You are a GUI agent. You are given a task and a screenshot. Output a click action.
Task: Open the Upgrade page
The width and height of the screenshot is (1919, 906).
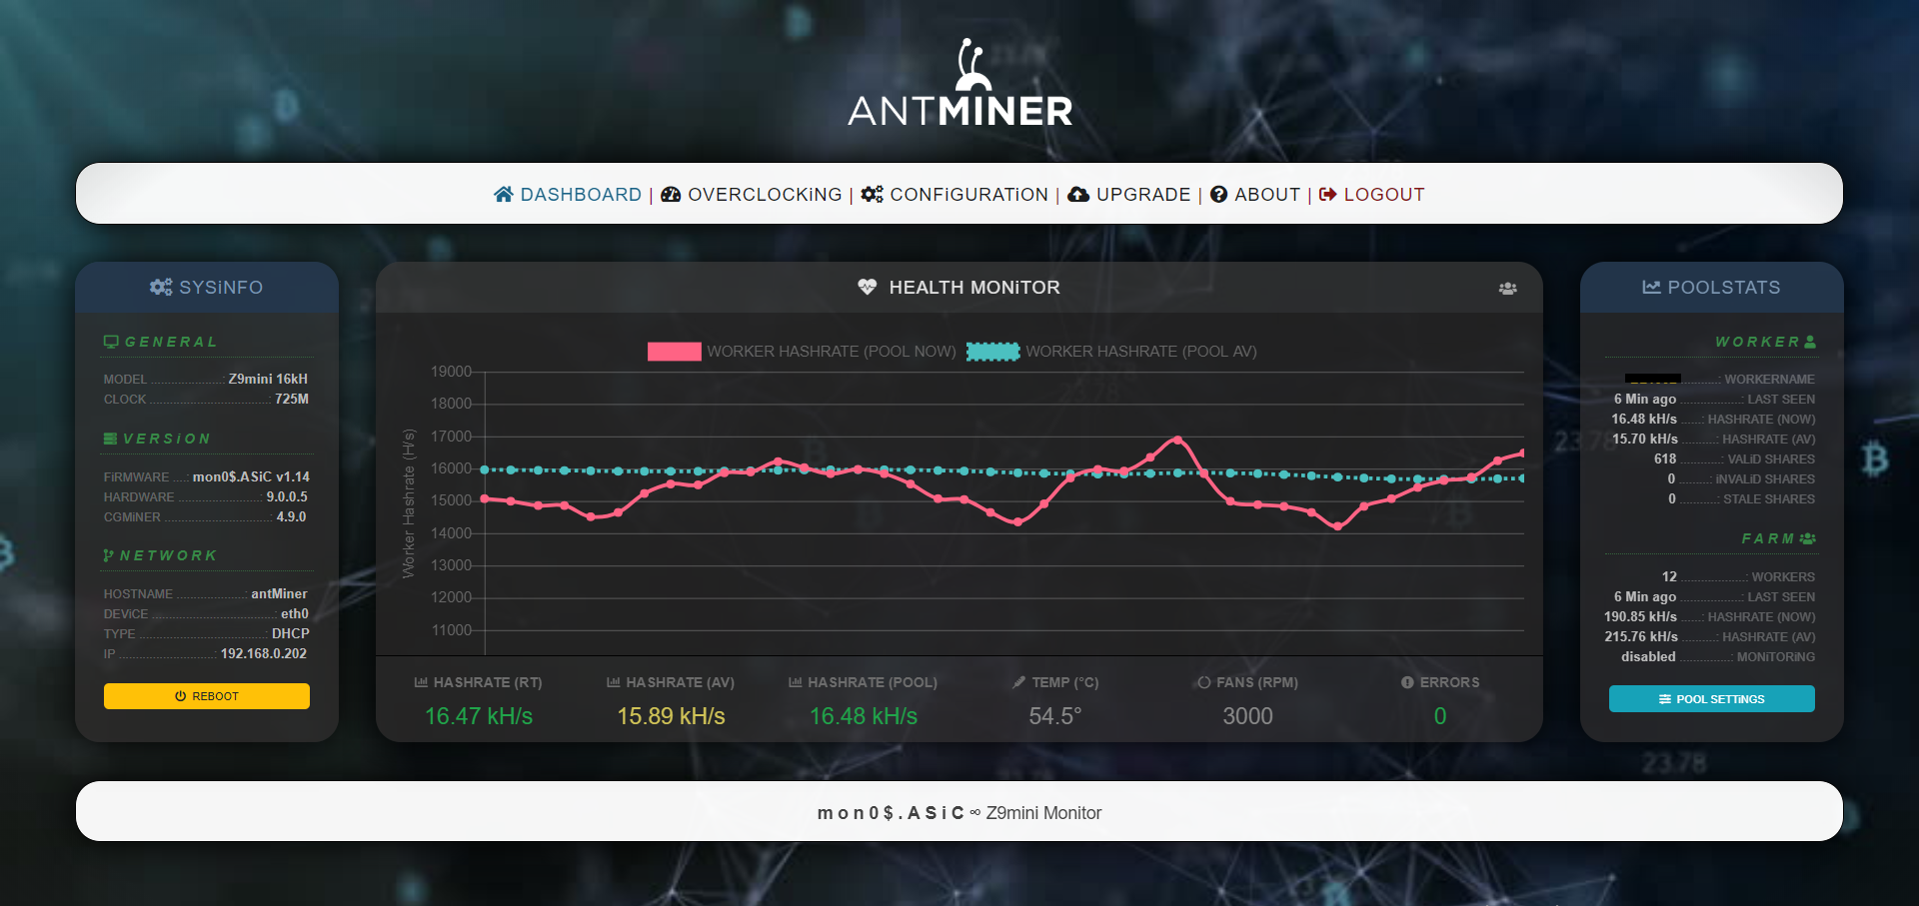pyautogui.click(x=1129, y=195)
